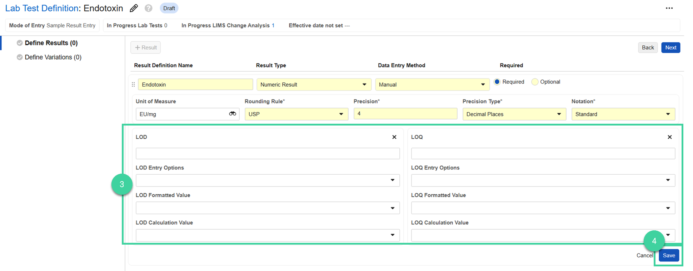This screenshot has width=693, height=271.
Task: Open the Precision Type dropdown showing Decimal Places
Action: pyautogui.click(x=514, y=114)
